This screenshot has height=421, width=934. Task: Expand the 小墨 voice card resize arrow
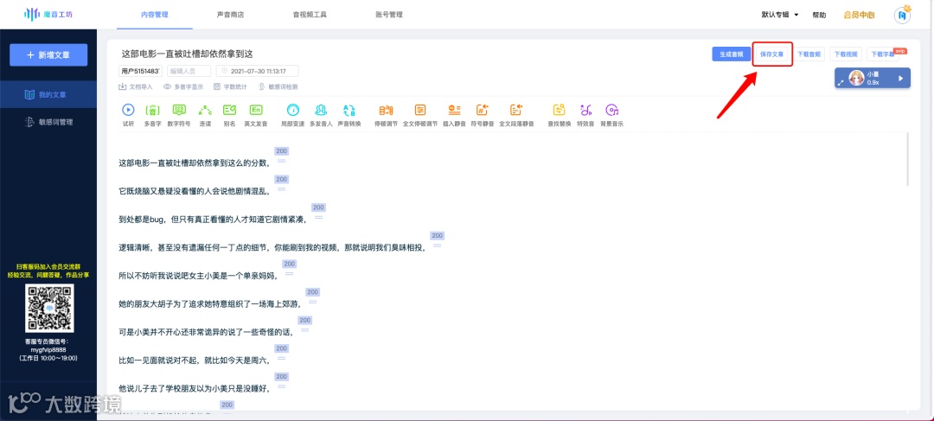coord(841,83)
